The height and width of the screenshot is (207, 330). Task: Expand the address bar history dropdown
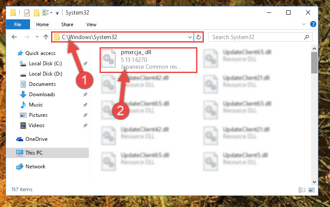click(190, 37)
